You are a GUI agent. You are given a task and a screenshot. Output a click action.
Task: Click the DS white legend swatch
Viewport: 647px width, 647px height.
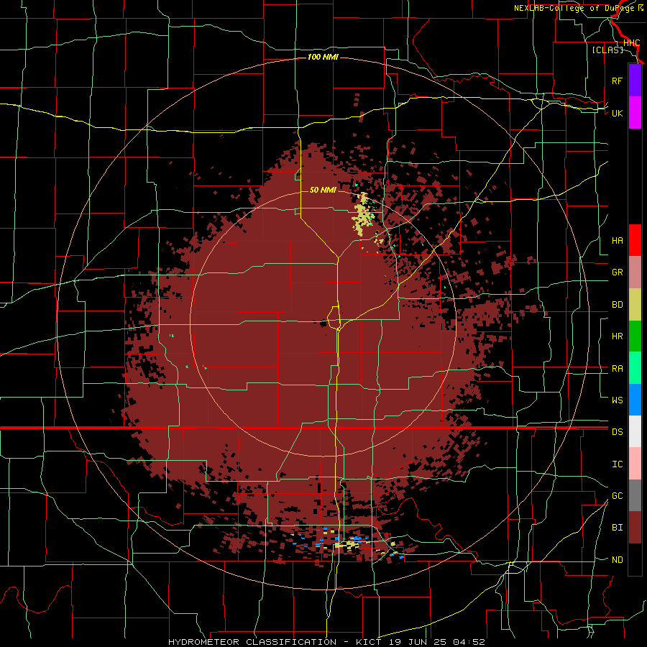coord(635,431)
